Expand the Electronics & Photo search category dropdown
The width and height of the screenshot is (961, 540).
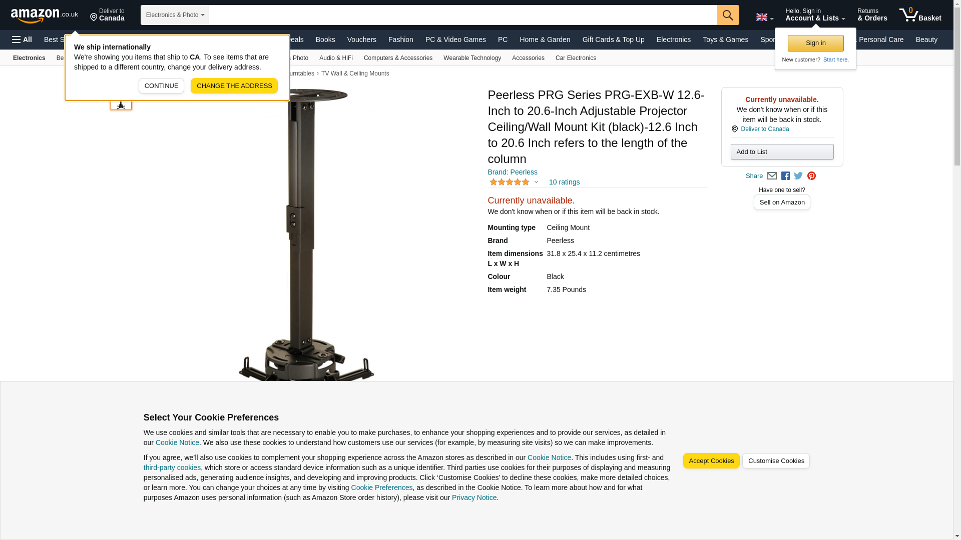point(175,15)
